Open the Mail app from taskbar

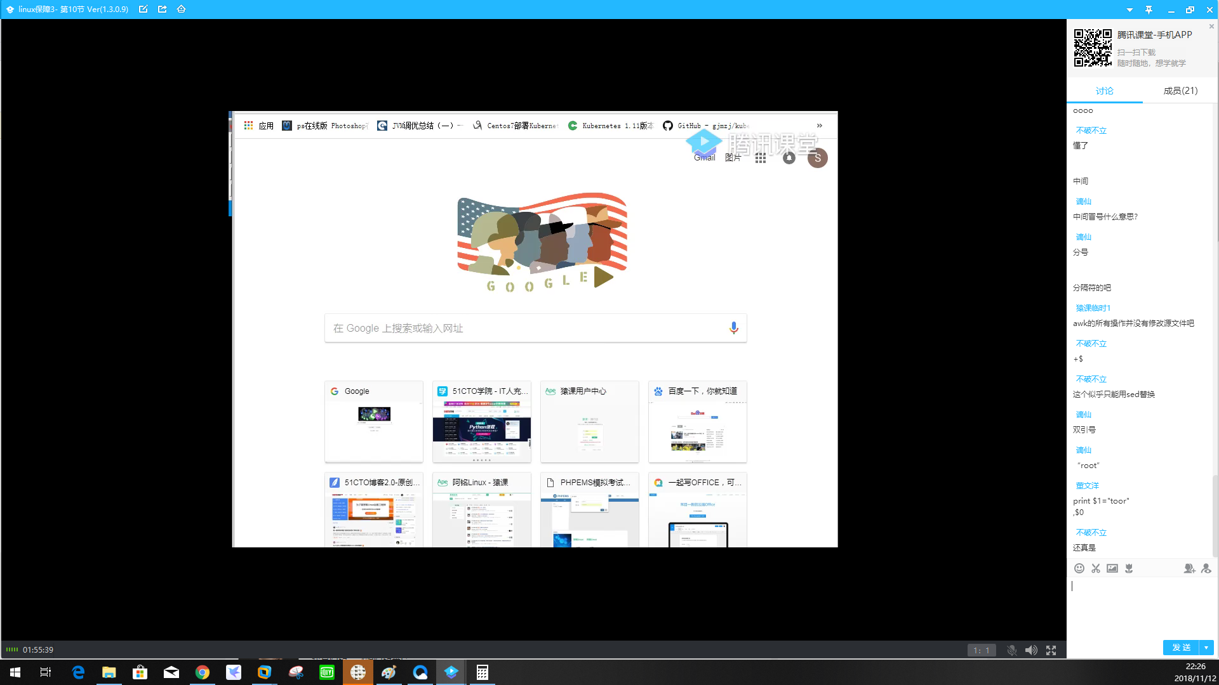tap(171, 672)
